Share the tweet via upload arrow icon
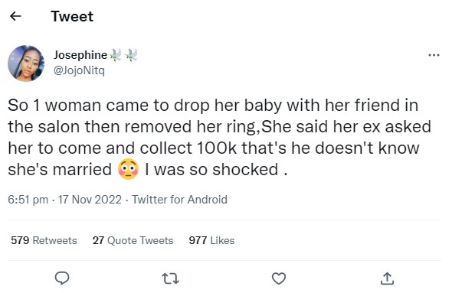The image size is (452, 293). [x=387, y=278]
